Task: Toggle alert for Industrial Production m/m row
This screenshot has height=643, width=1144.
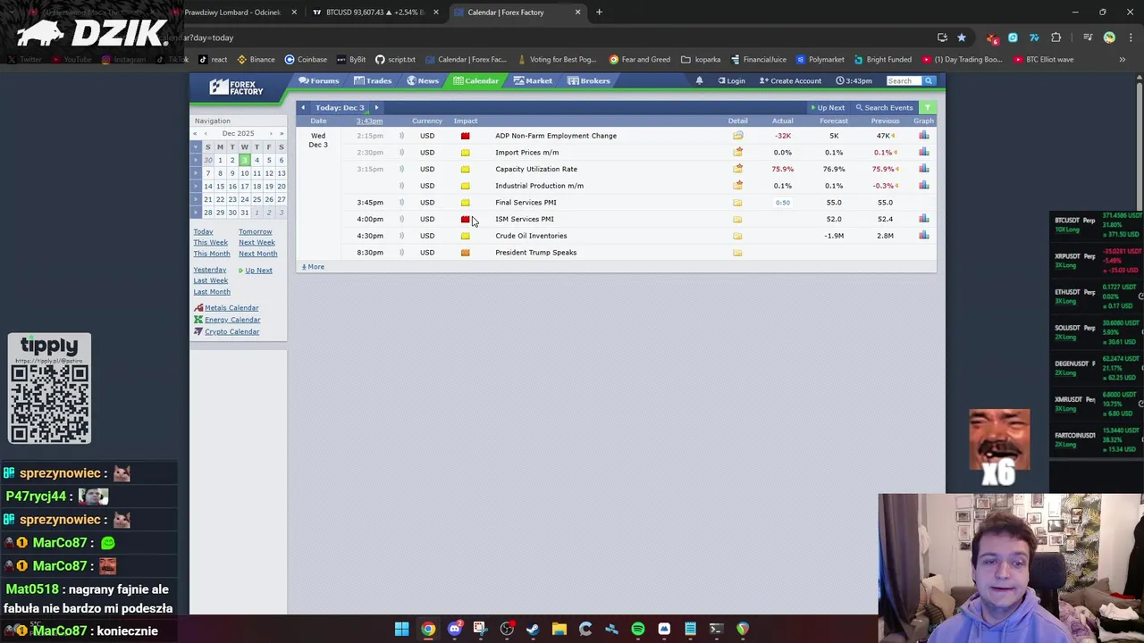Action: pyautogui.click(x=401, y=186)
